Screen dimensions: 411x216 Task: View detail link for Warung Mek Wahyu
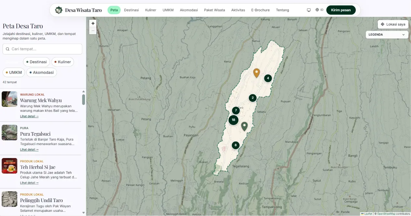tap(29, 116)
